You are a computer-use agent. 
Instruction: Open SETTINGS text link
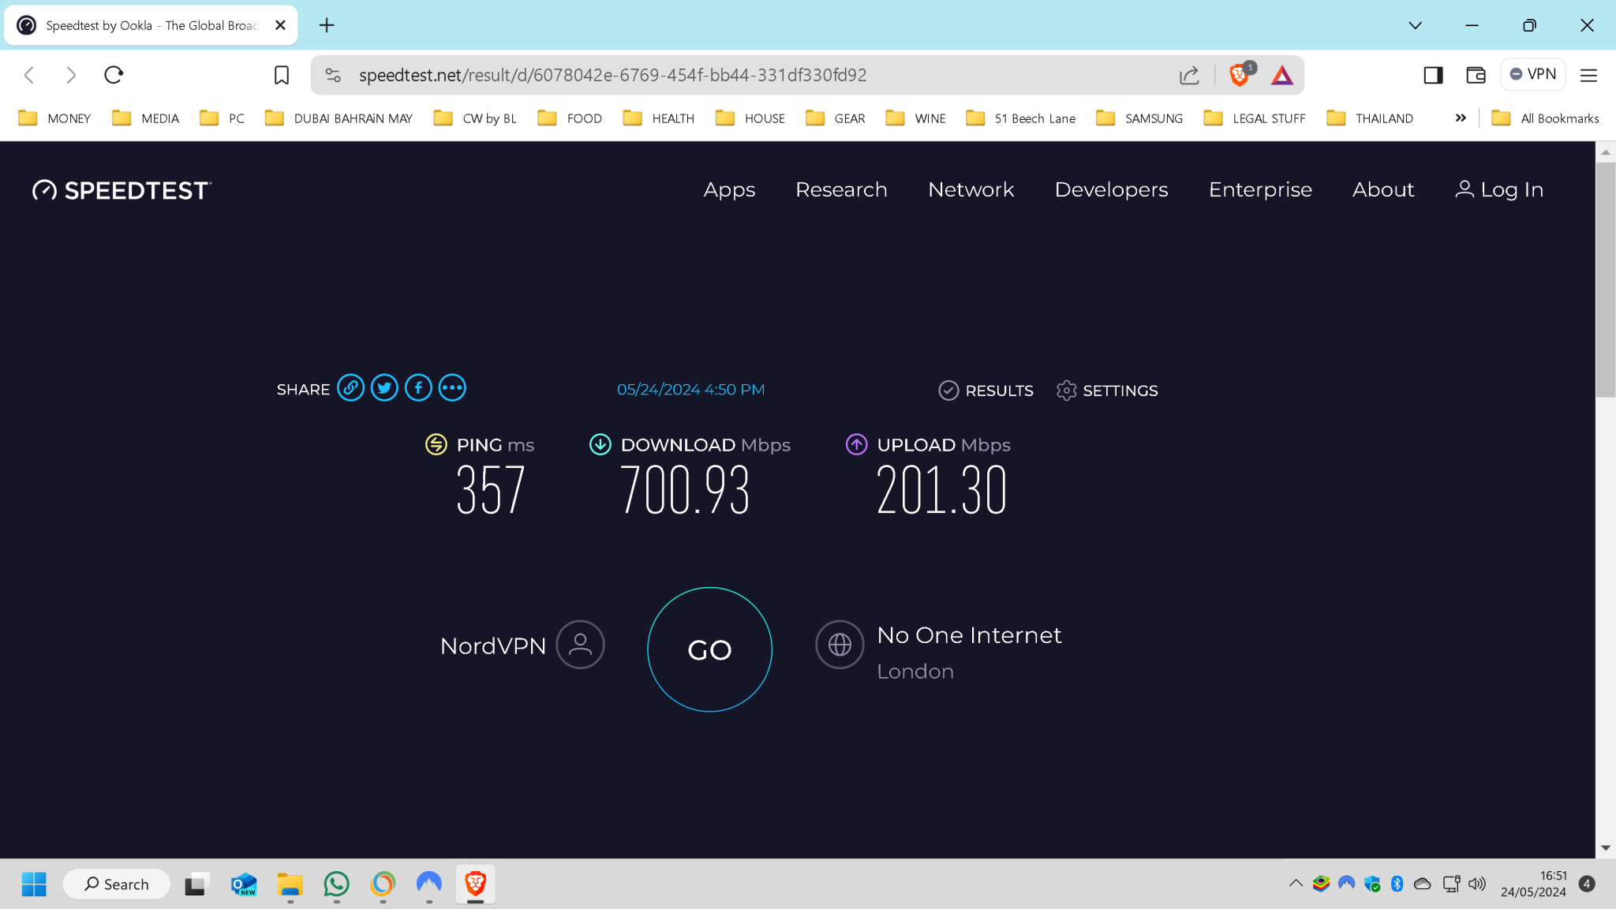coord(1120,391)
